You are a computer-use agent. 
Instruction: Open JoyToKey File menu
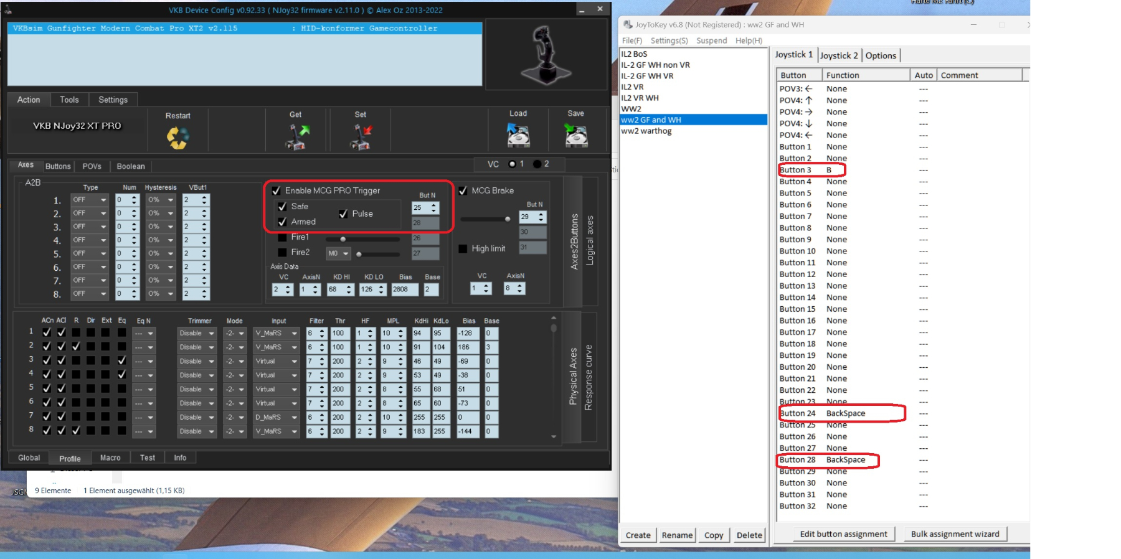coord(631,40)
